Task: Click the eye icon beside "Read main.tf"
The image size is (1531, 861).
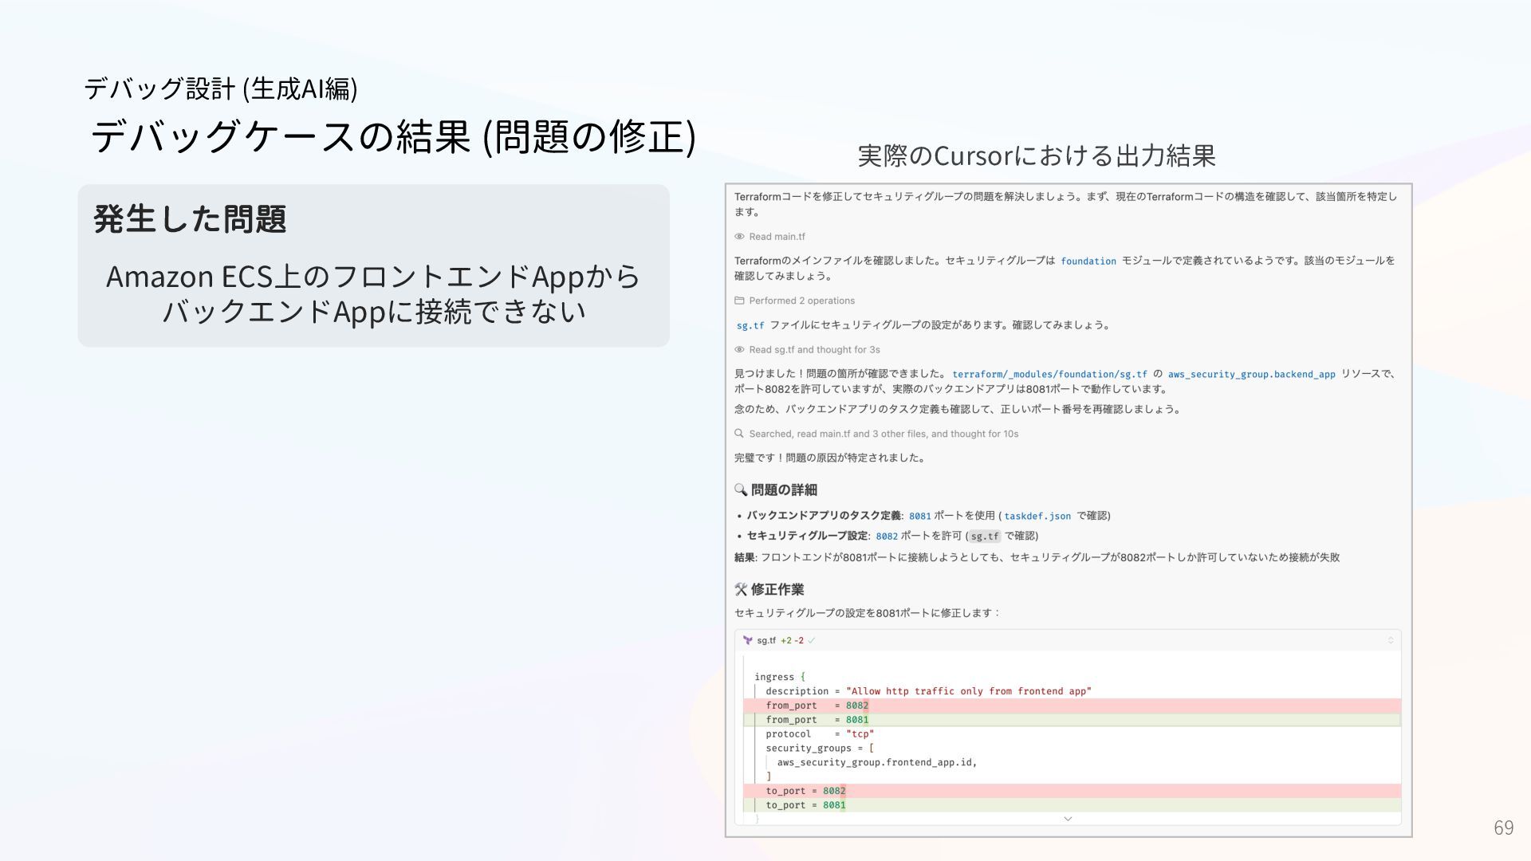Action: coord(739,237)
